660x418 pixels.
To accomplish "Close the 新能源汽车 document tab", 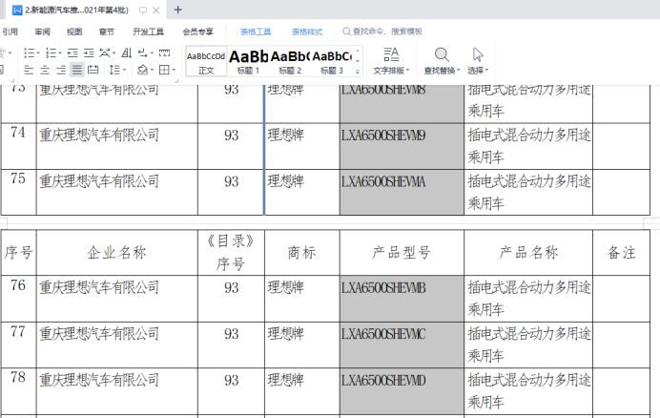I will tap(156, 10).
